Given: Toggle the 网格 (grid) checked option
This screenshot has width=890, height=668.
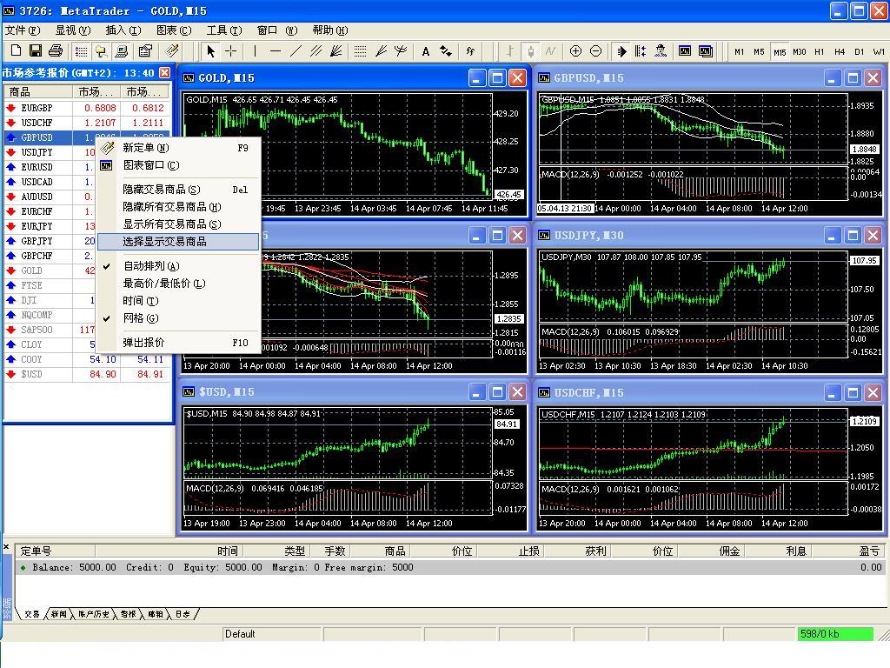Looking at the screenshot, I should click(141, 318).
